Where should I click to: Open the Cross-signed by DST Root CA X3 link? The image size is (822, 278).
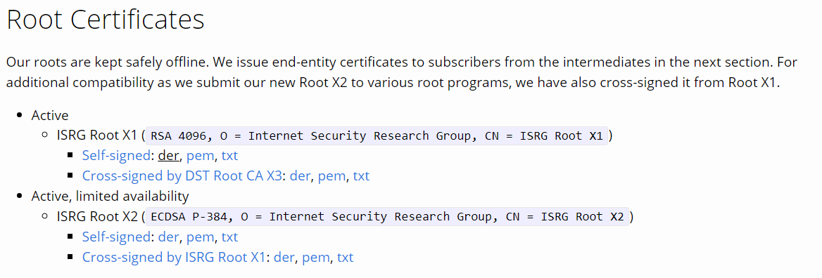pyautogui.click(x=182, y=176)
